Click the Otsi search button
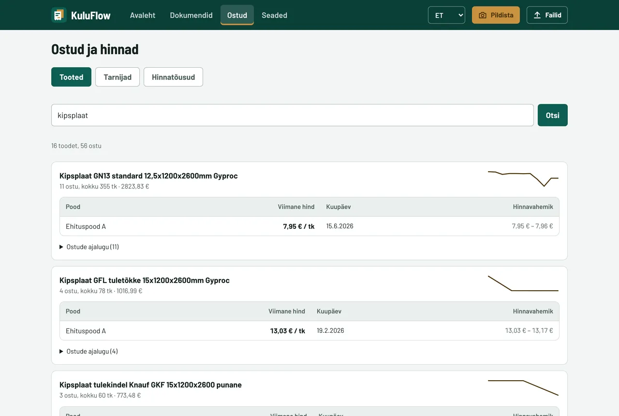Viewport: 619px width, 416px height. click(553, 115)
